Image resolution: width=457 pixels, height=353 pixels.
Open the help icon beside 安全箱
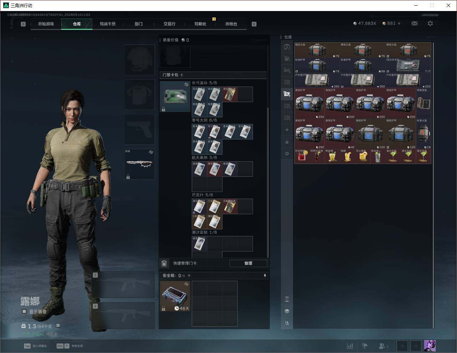(x=189, y=275)
